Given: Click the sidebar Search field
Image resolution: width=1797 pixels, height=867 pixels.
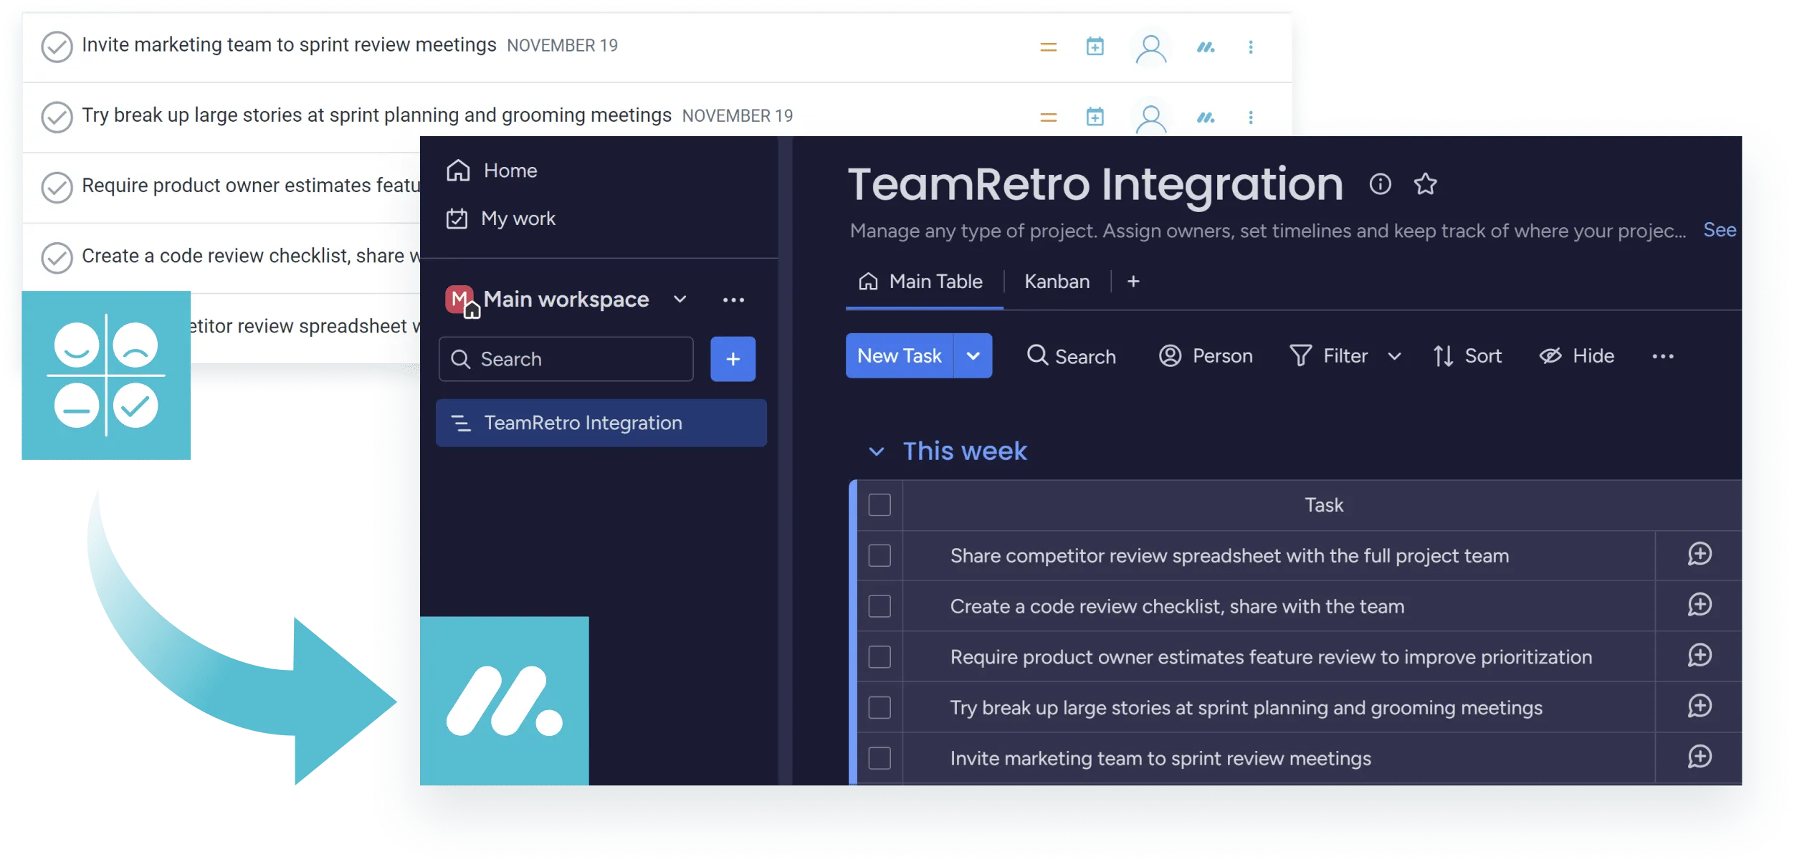Looking at the screenshot, I should [x=566, y=359].
